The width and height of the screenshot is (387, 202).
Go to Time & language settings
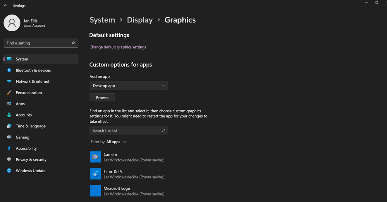tap(31, 126)
